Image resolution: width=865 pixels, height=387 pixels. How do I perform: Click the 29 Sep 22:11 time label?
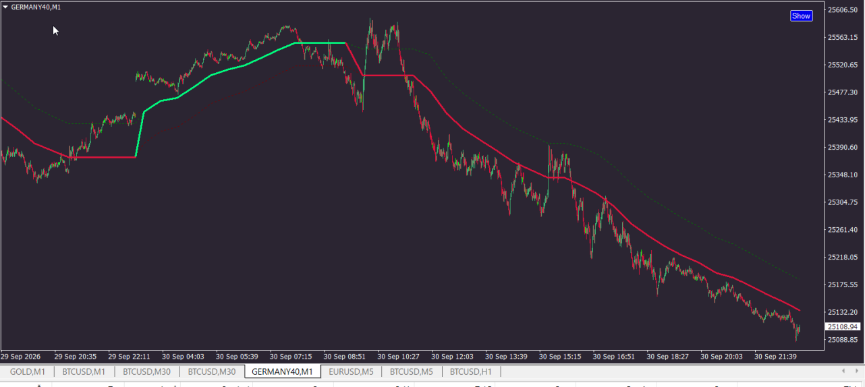pyautogui.click(x=130, y=357)
